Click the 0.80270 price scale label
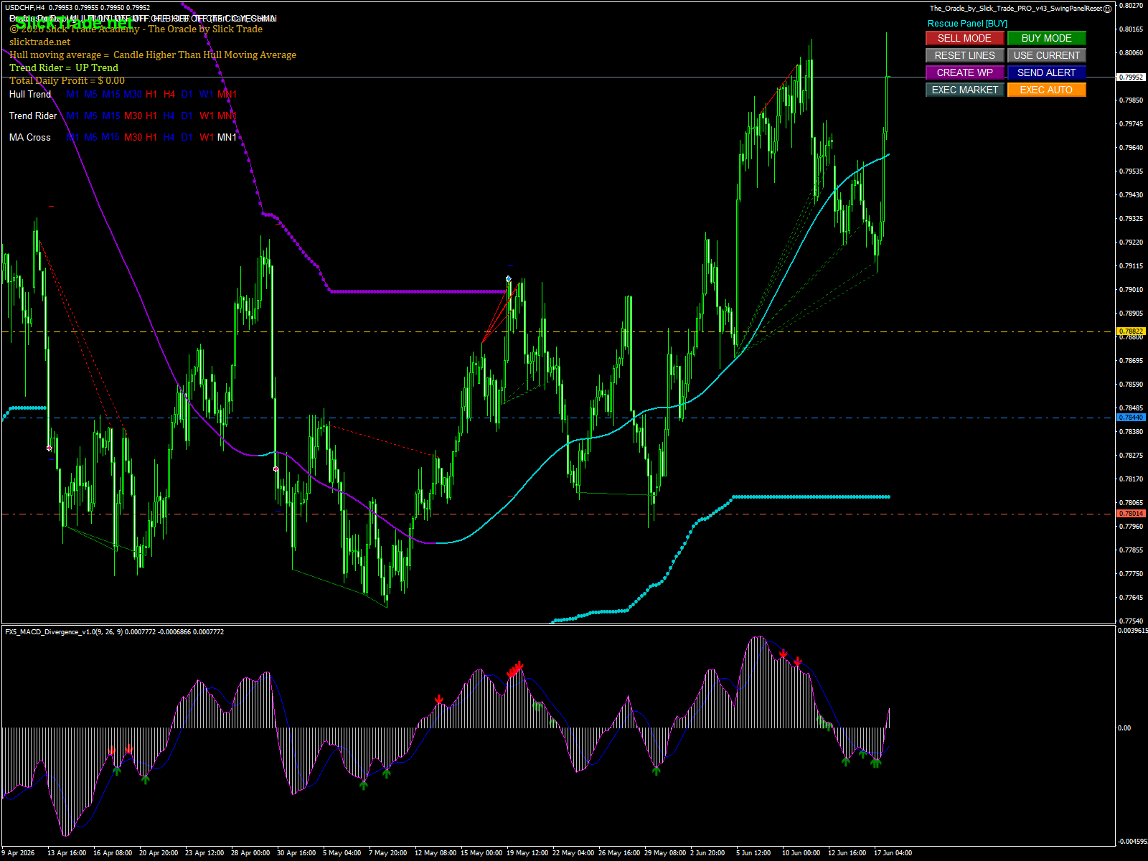 tap(1131, 6)
